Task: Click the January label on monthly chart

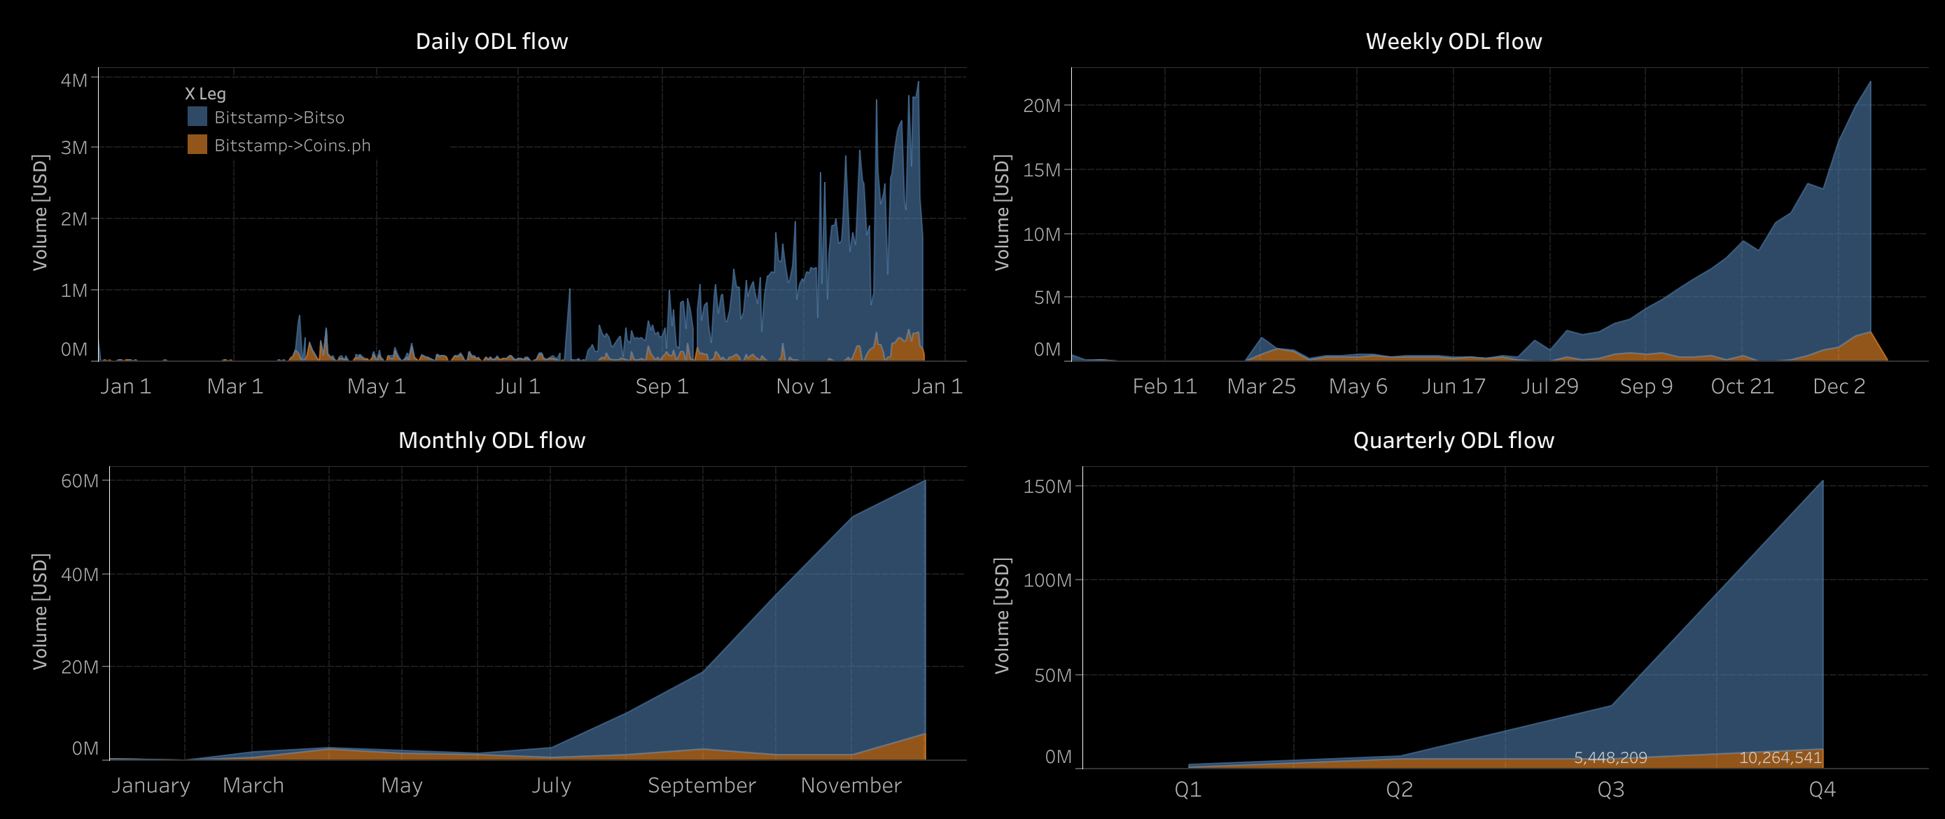Action: click(151, 786)
